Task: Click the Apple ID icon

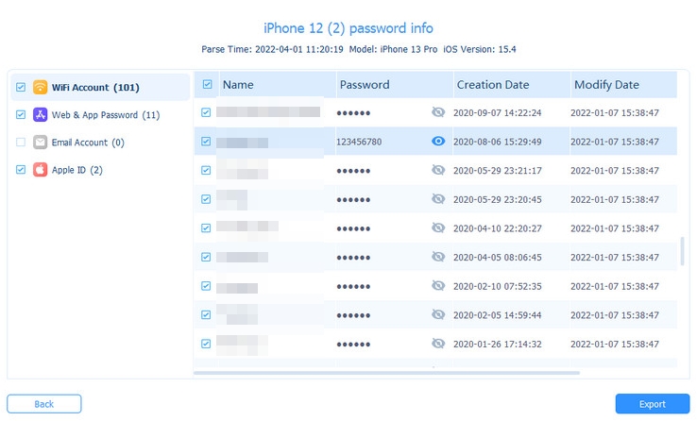Action: pos(41,170)
